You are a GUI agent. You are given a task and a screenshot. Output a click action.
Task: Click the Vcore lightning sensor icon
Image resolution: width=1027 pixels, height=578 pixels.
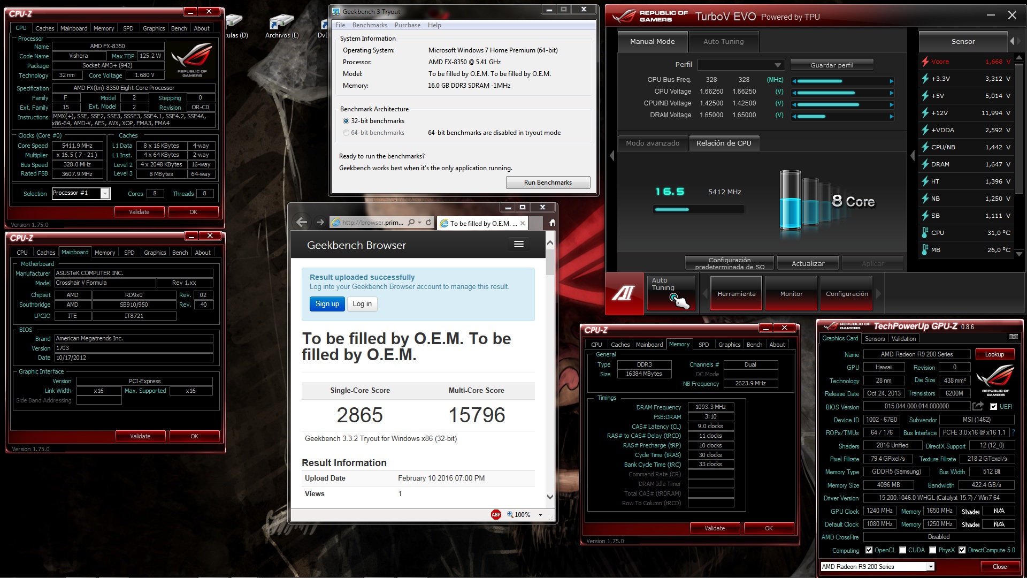pos(925,62)
